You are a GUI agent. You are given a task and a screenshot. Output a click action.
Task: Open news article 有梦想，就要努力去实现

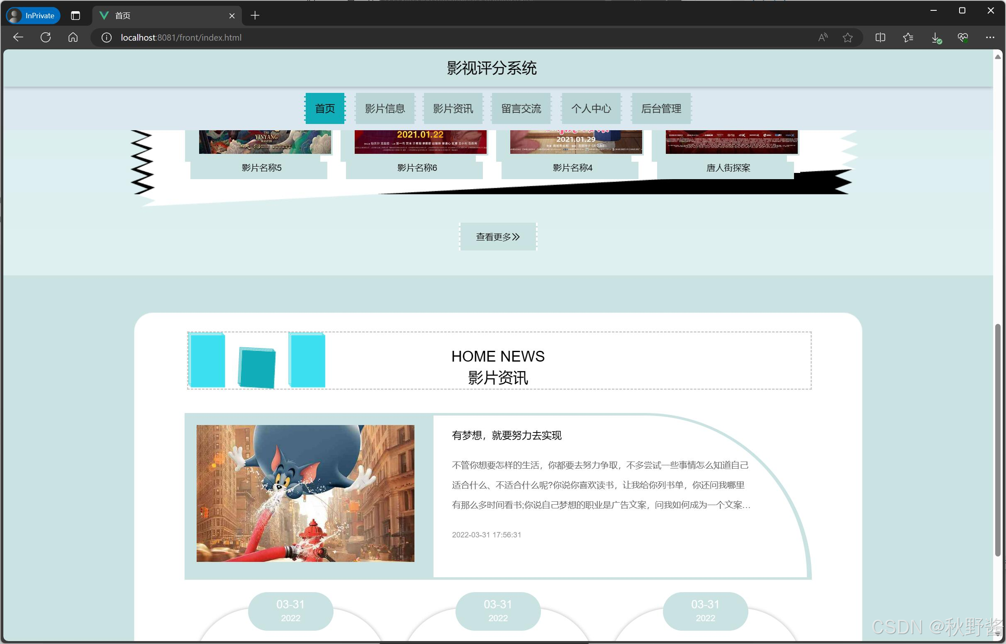point(506,435)
